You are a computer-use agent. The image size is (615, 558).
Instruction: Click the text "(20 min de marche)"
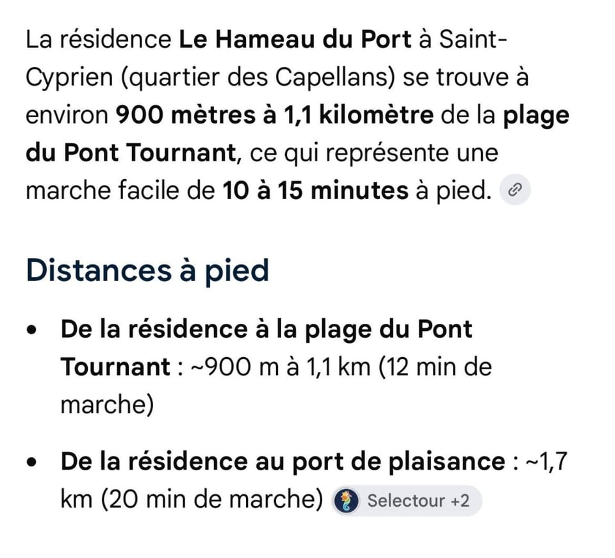(212, 500)
